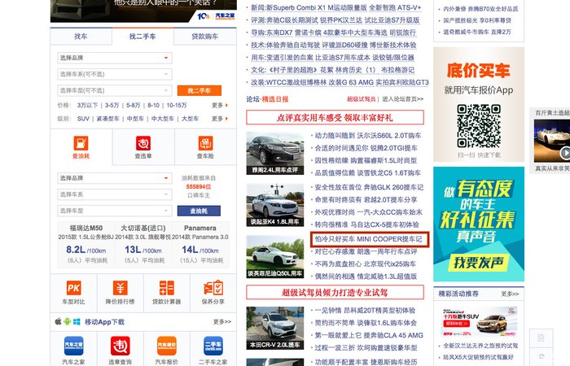Switch to the 贷款购车 tab
This screenshot has height=366, width=570.
click(x=204, y=37)
